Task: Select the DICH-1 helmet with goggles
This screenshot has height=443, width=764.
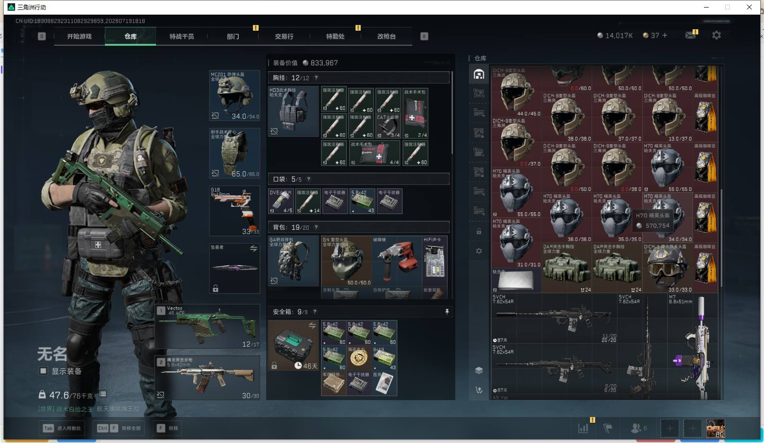Action: click(x=668, y=268)
